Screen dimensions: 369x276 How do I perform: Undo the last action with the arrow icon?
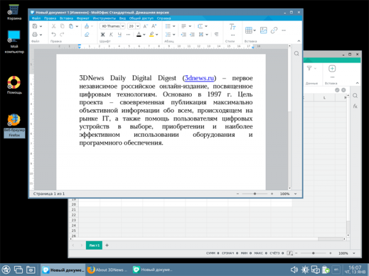tap(54, 34)
